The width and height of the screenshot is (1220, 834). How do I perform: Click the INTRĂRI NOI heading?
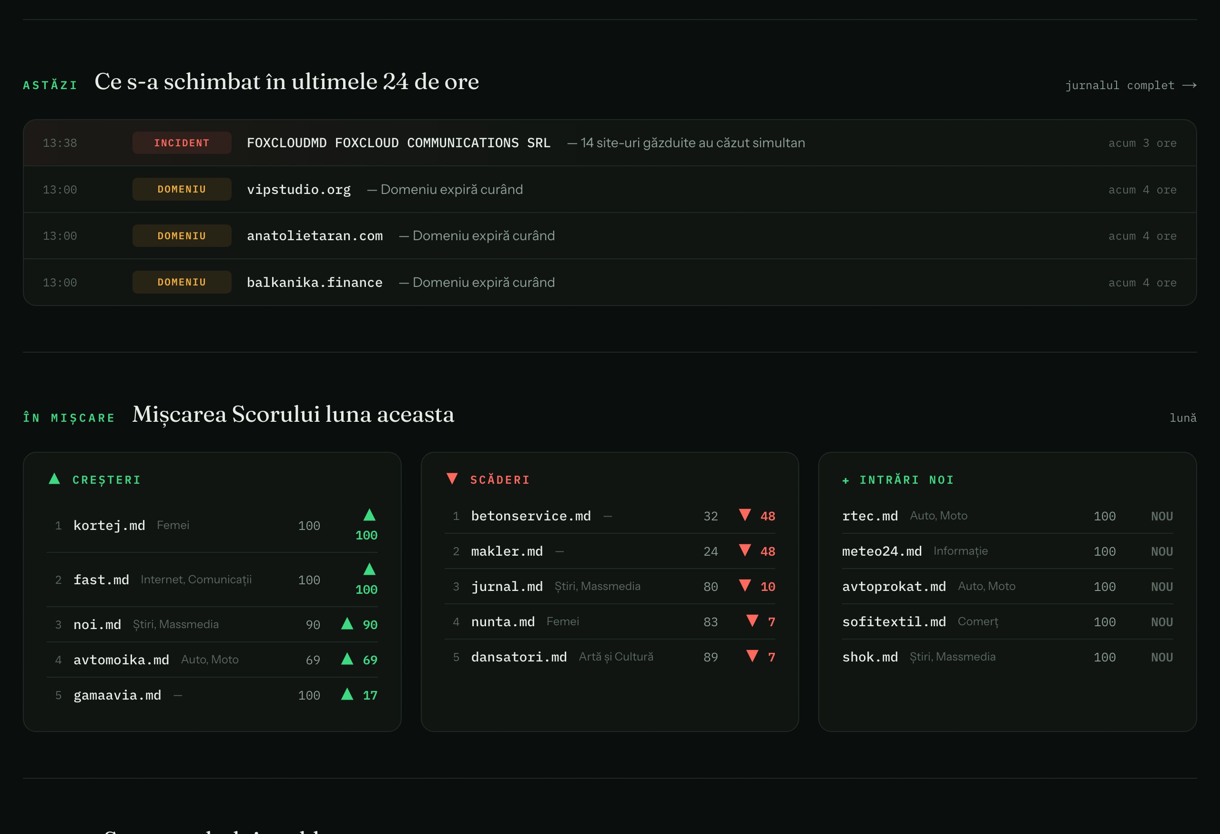point(906,480)
